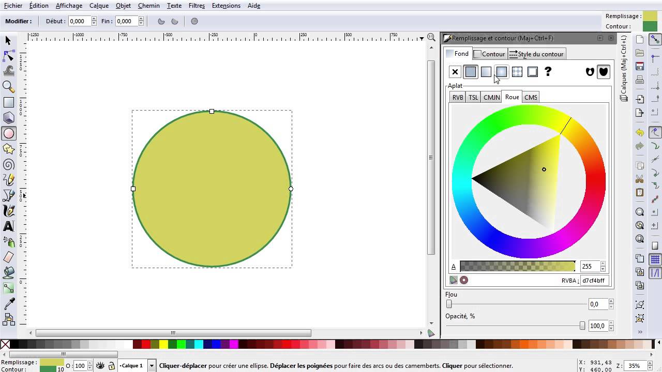This screenshot has width=662, height=372.
Task: Select the Zoom magnifier tool in toolbox
Action: (8, 87)
